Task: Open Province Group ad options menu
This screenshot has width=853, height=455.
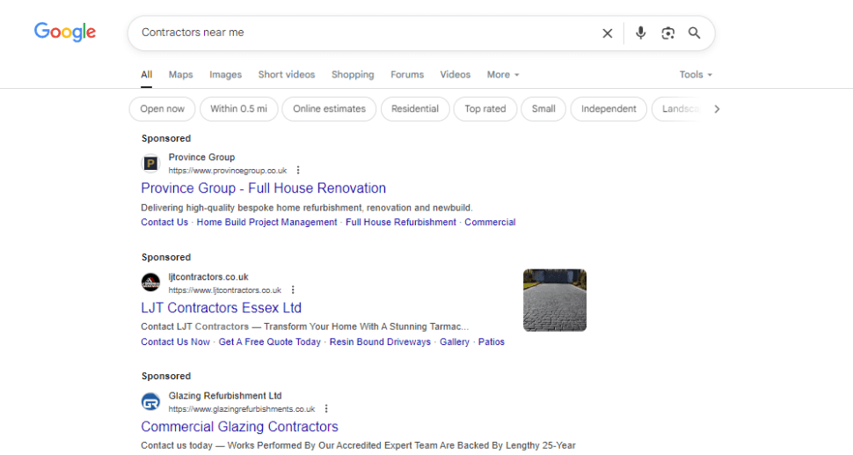Action: click(298, 171)
